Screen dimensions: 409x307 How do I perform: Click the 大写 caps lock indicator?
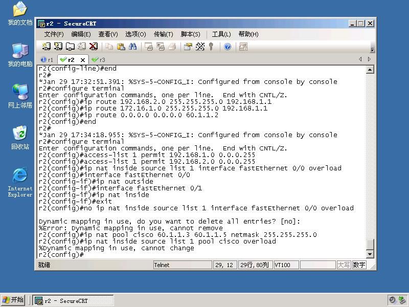coord(344,265)
